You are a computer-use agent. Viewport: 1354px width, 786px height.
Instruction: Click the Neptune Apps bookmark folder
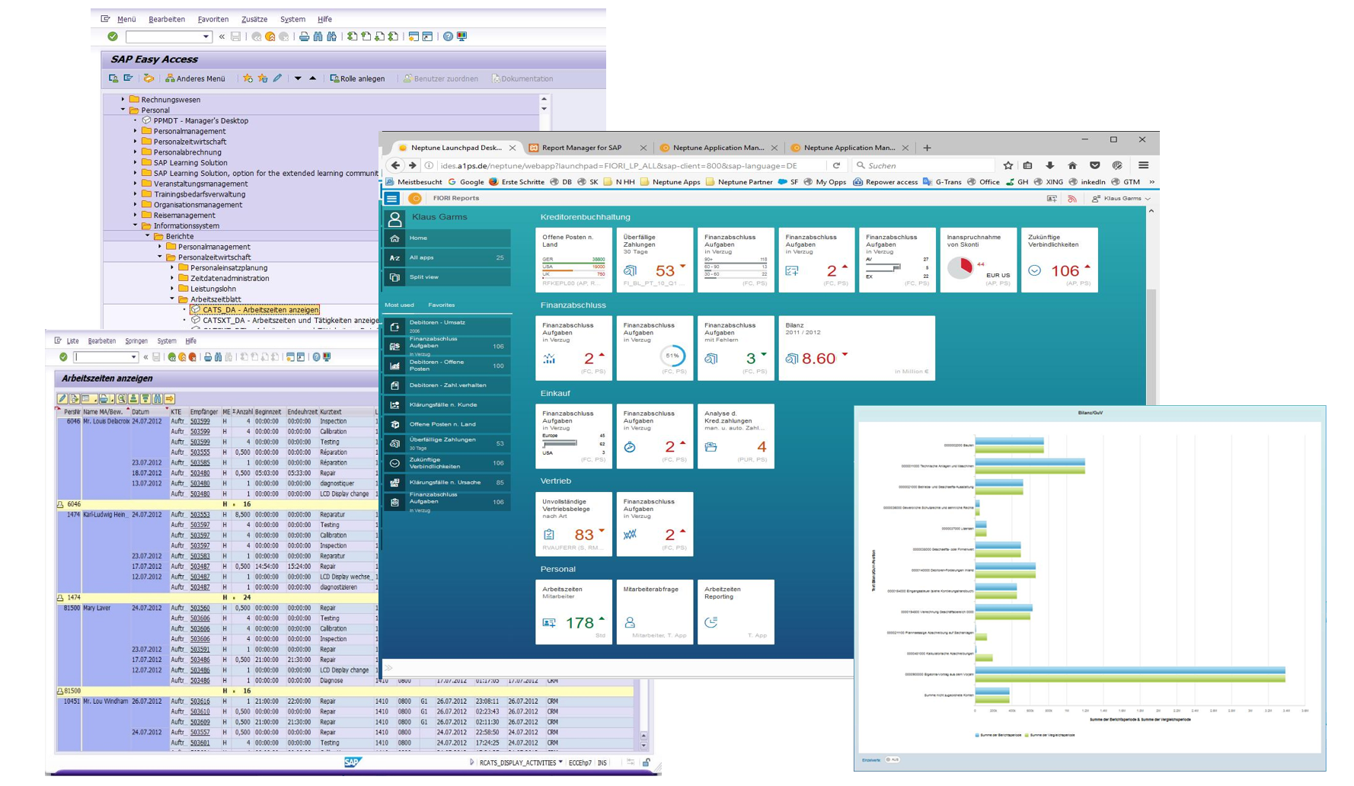pos(669,182)
